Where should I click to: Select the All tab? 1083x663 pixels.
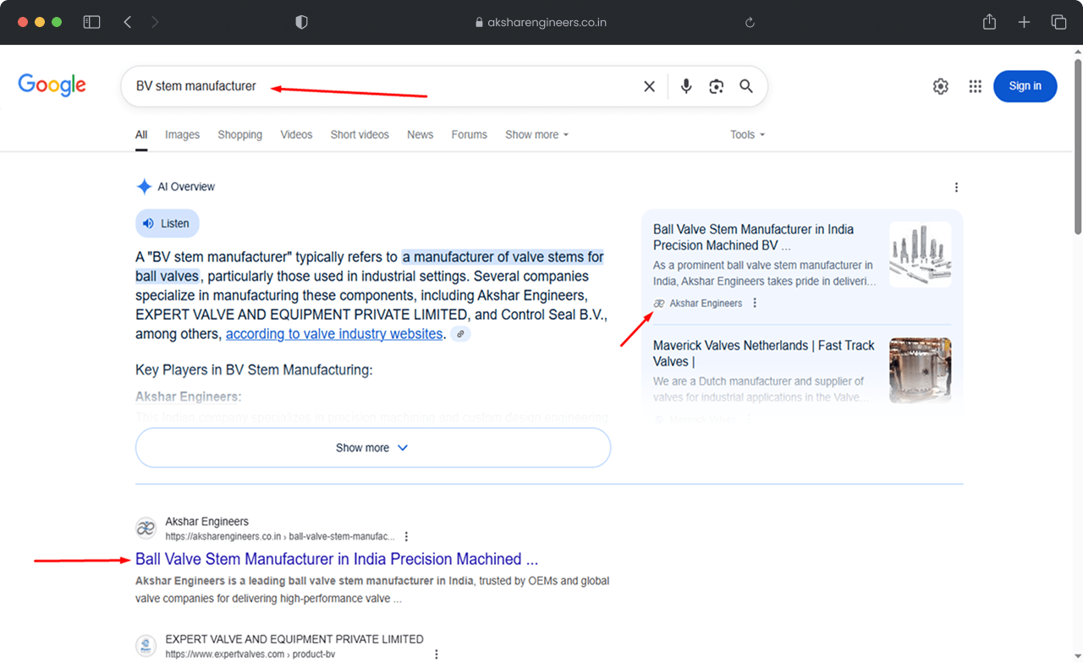click(141, 134)
